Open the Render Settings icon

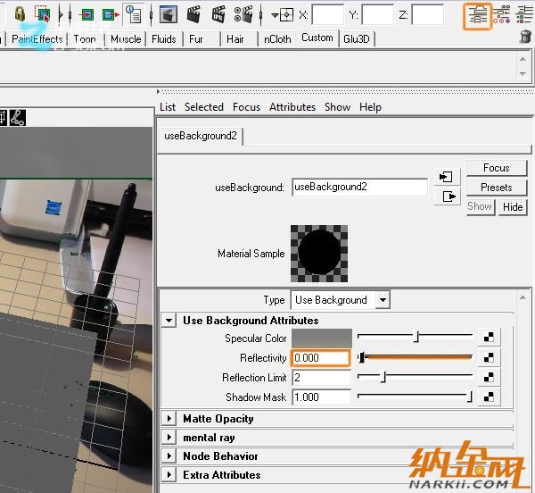(243, 13)
